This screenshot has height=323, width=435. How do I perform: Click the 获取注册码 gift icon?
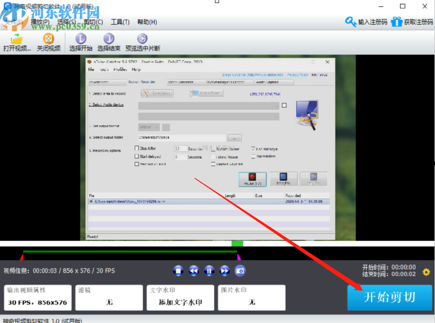(396, 21)
